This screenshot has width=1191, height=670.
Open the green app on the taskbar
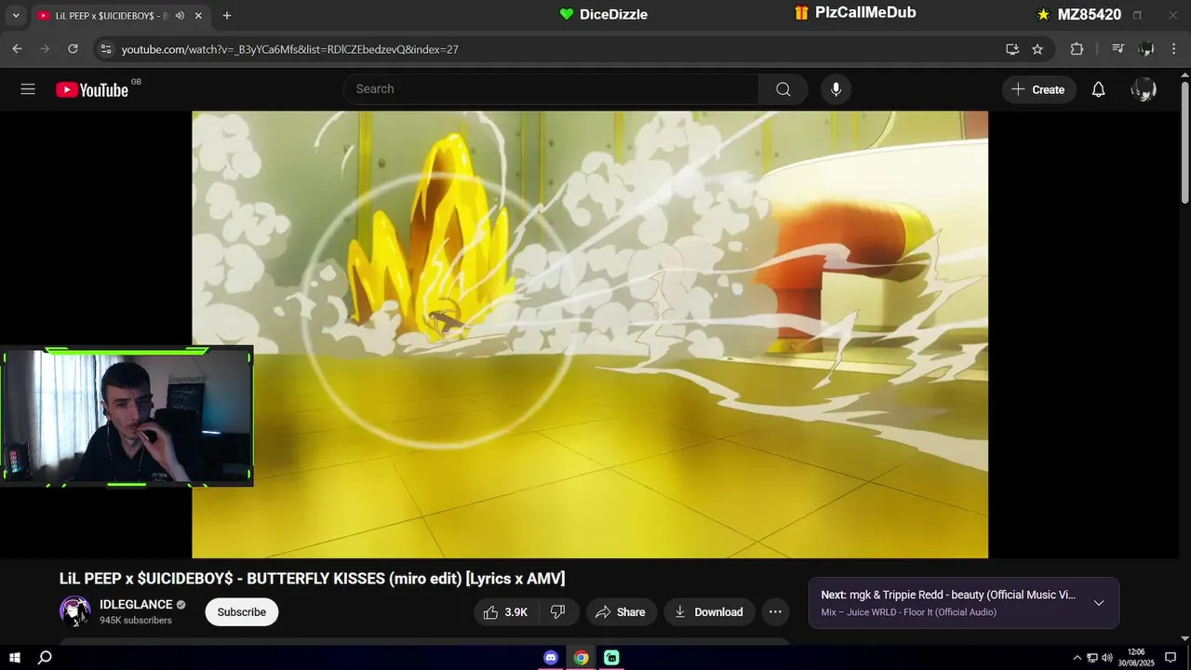611,658
